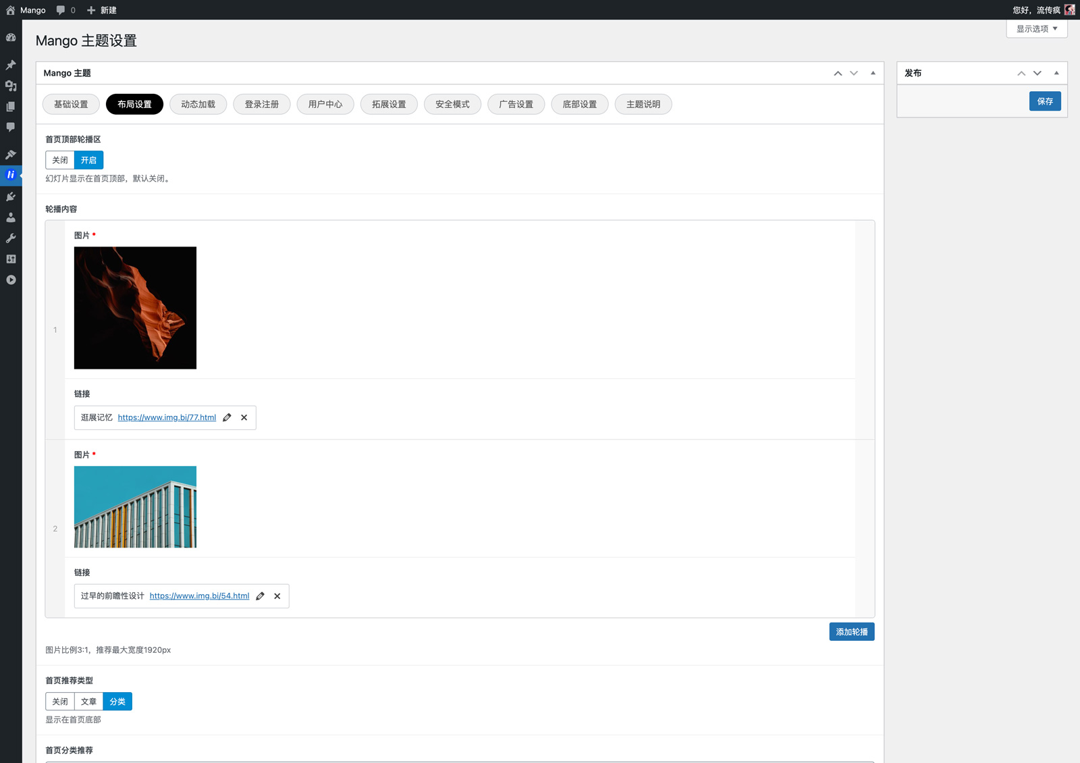Image resolution: width=1080 pixels, height=763 pixels.
Task: Switch to the 登录注册 tab
Action: (262, 104)
